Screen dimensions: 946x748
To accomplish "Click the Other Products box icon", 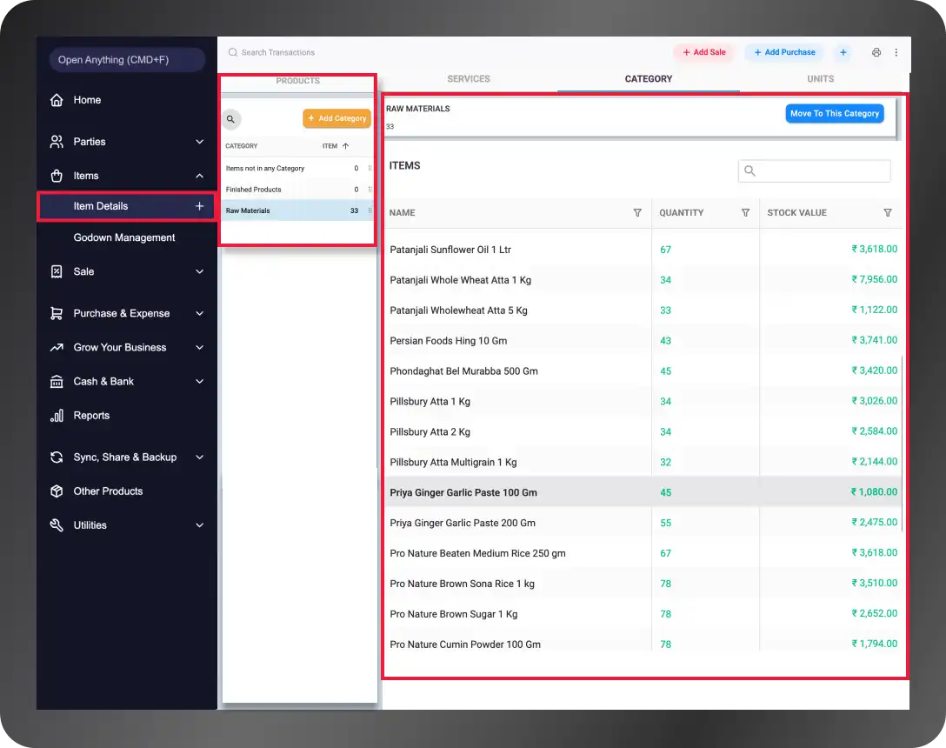I will pos(57,491).
